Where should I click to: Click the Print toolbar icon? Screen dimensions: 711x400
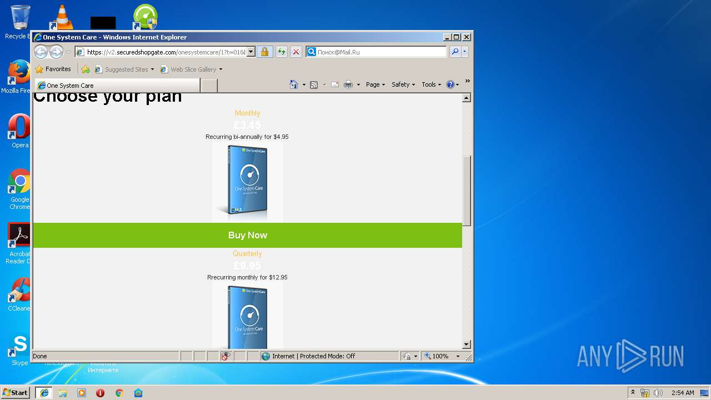pyautogui.click(x=348, y=84)
